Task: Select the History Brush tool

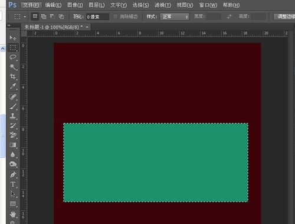Action: 13,125
